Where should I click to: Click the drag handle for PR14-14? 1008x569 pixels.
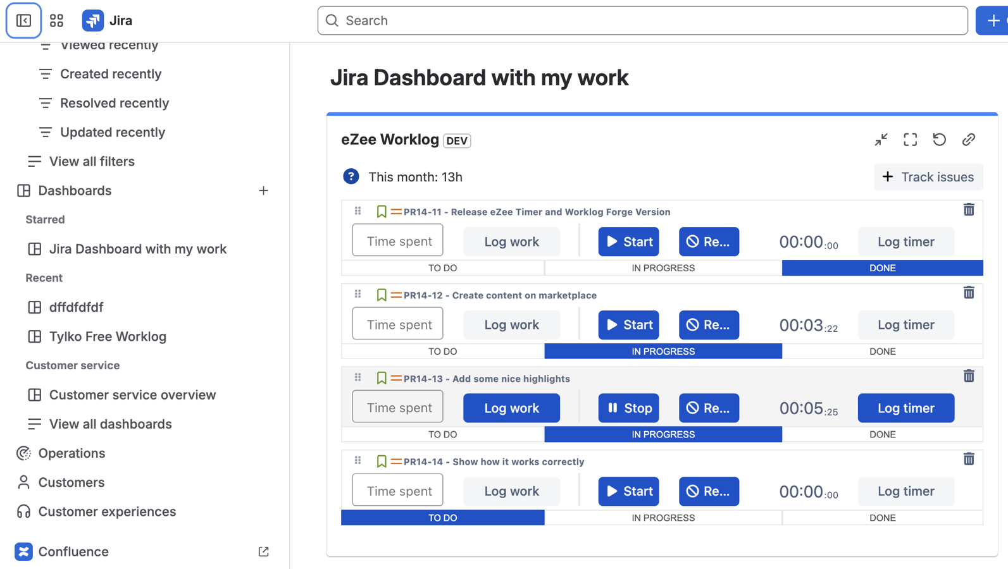coord(358,460)
